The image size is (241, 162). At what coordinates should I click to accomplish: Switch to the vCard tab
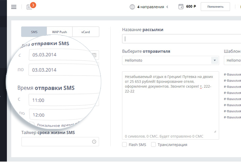point(85,32)
